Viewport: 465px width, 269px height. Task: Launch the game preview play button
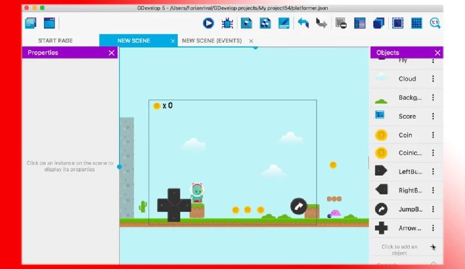click(x=209, y=23)
